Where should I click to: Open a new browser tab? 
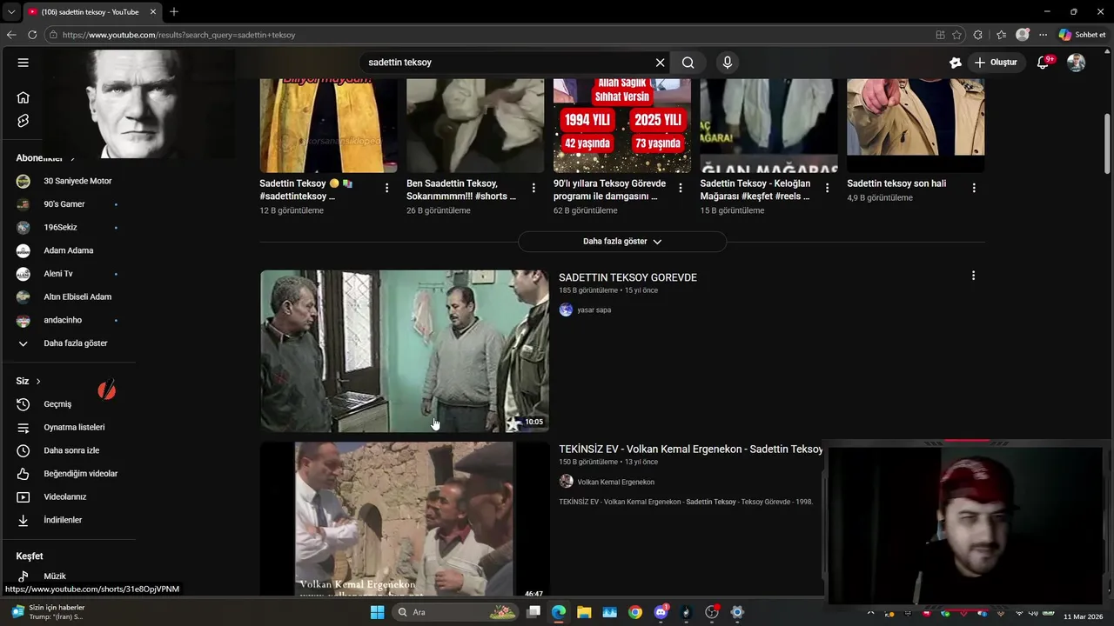(x=174, y=11)
